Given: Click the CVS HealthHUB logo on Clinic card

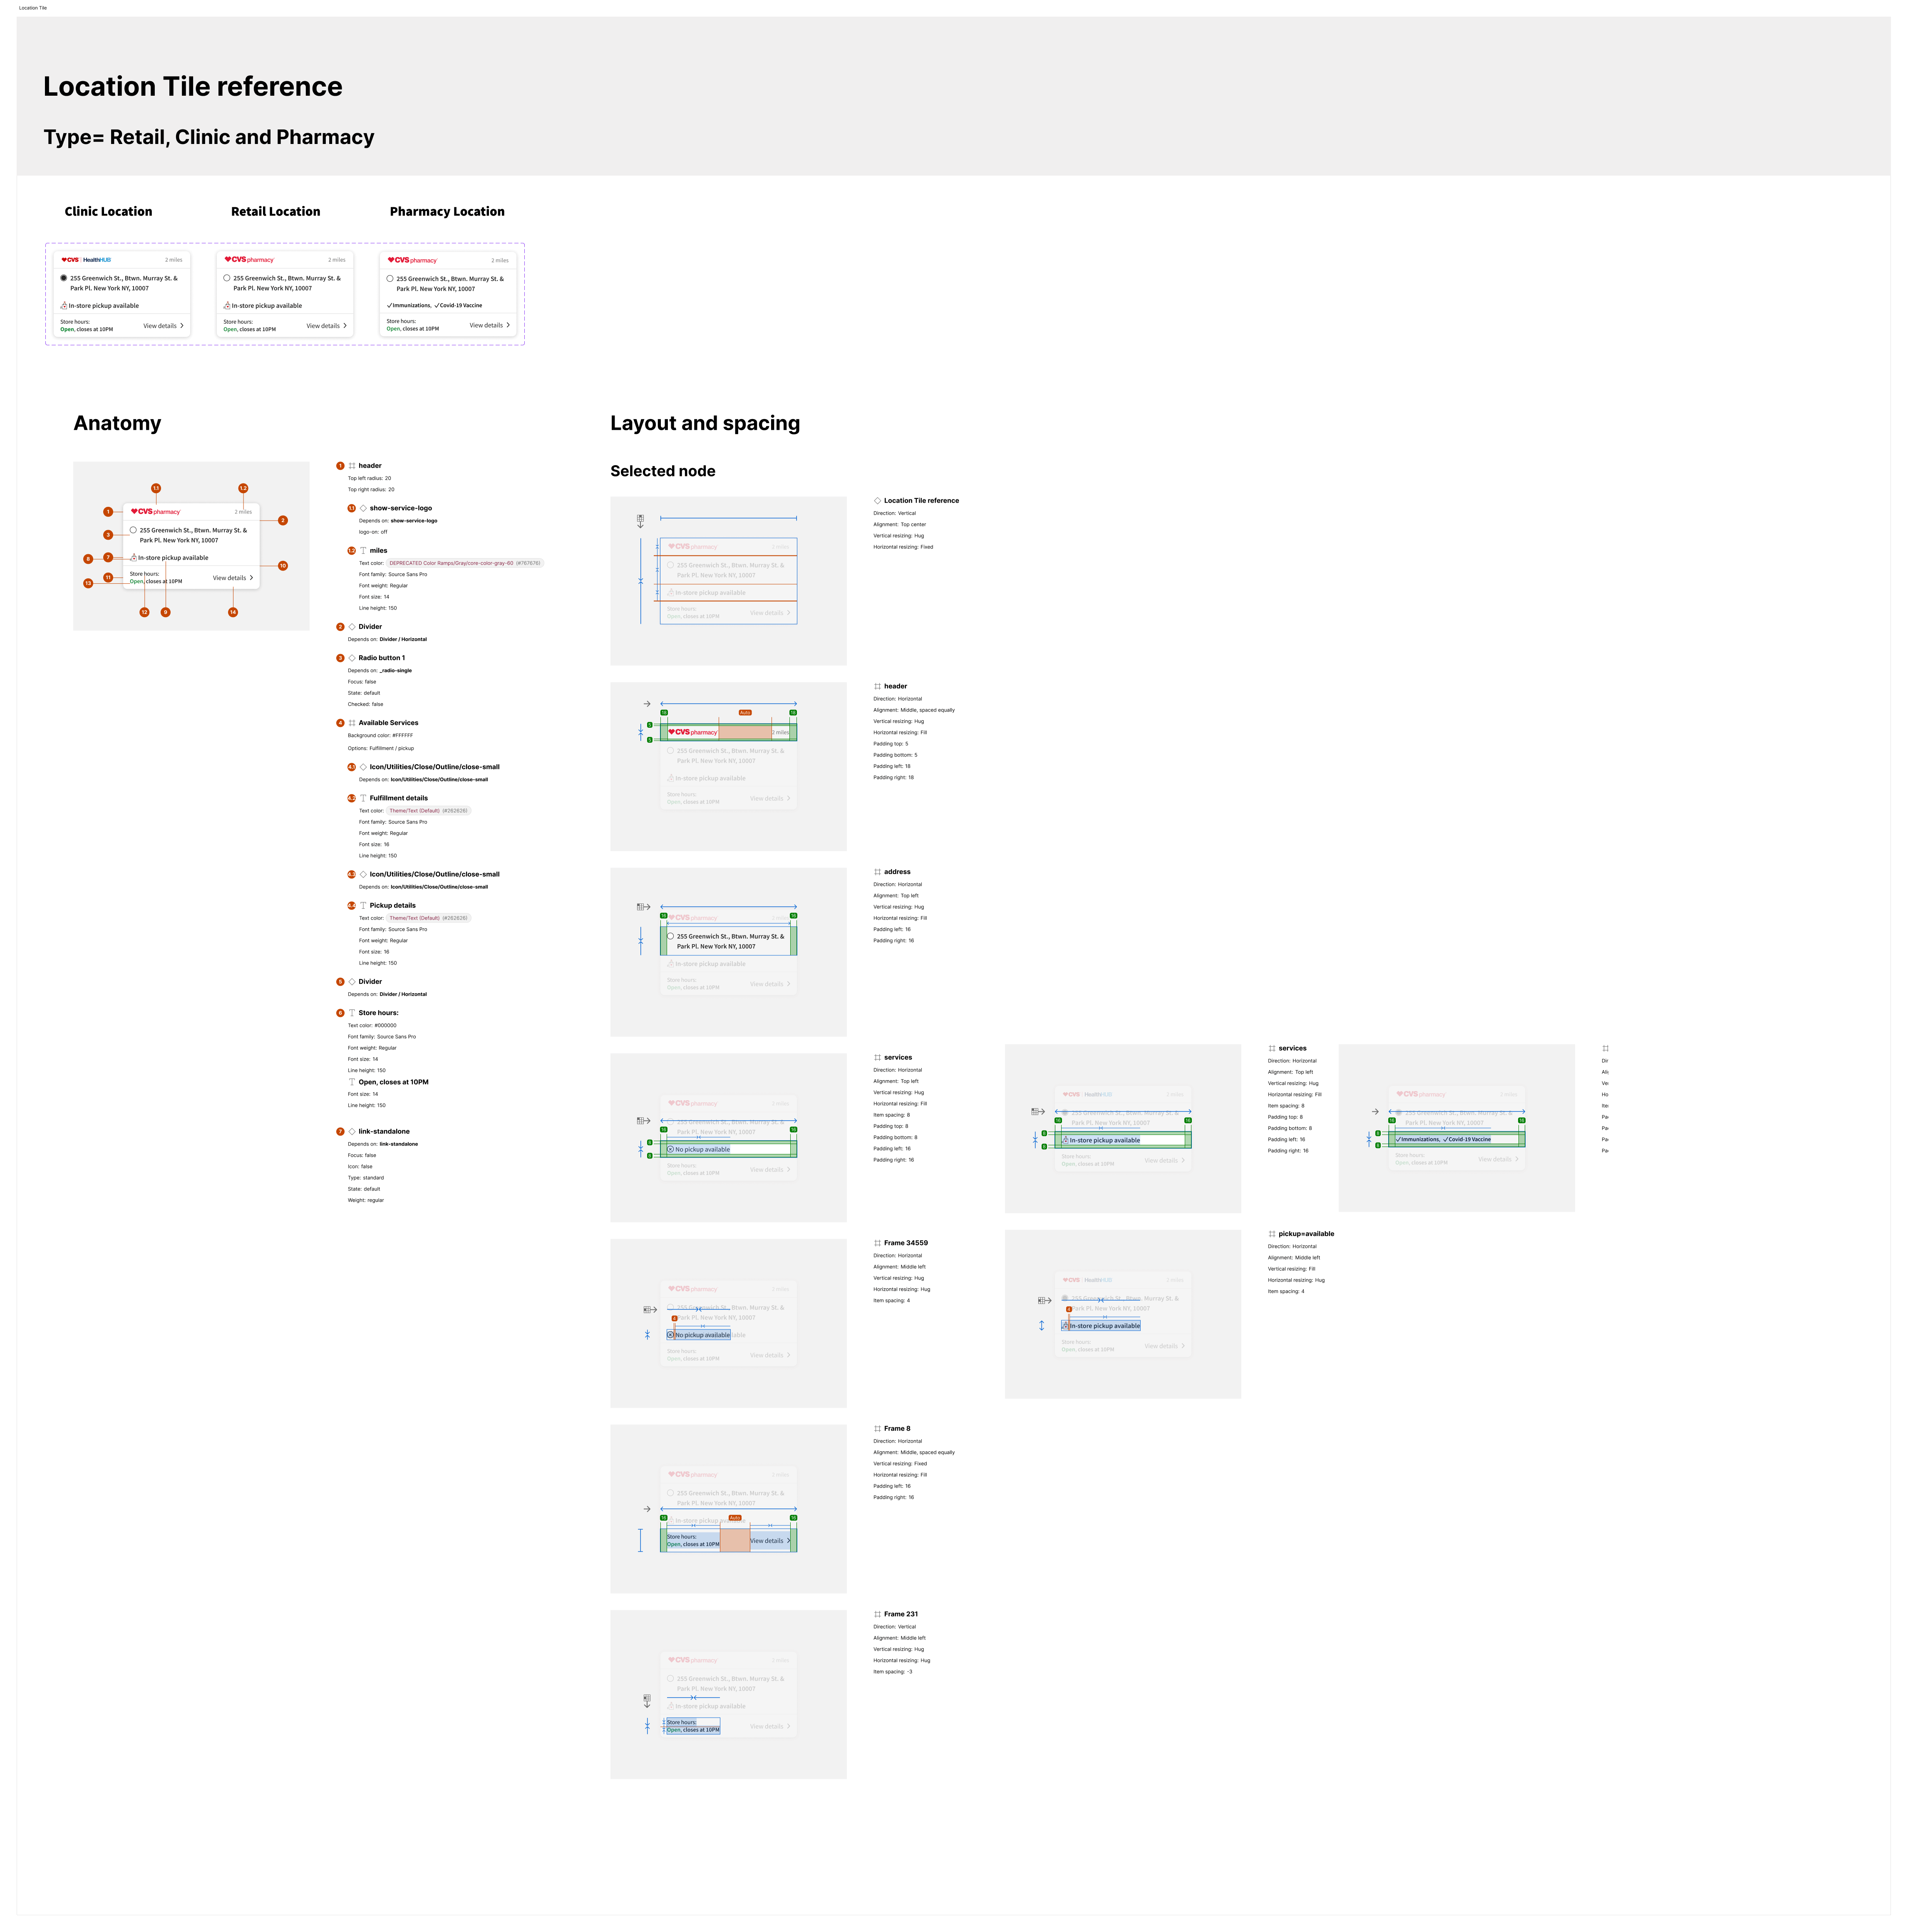Looking at the screenshot, I should (86, 260).
